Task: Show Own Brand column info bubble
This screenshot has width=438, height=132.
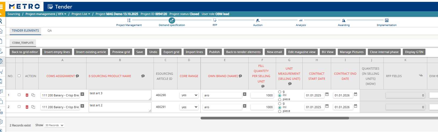Action: coord(240,76)
